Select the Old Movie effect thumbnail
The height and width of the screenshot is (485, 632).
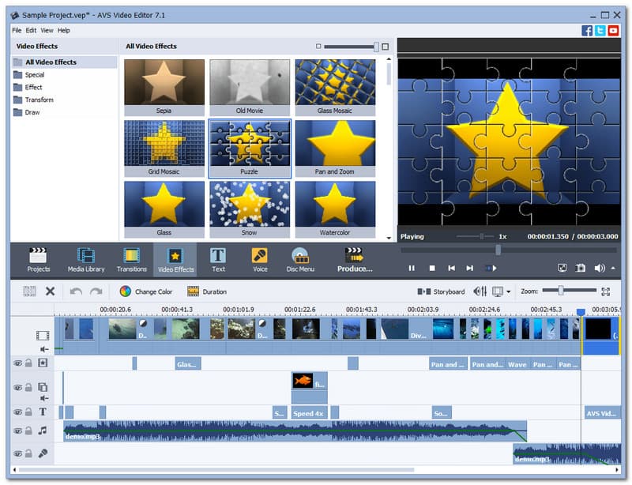coord(250,87)
